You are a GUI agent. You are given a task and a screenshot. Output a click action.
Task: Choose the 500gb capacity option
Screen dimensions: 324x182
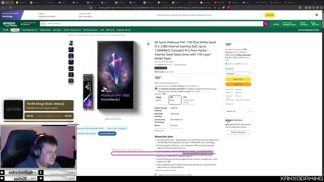click(161, 100)
